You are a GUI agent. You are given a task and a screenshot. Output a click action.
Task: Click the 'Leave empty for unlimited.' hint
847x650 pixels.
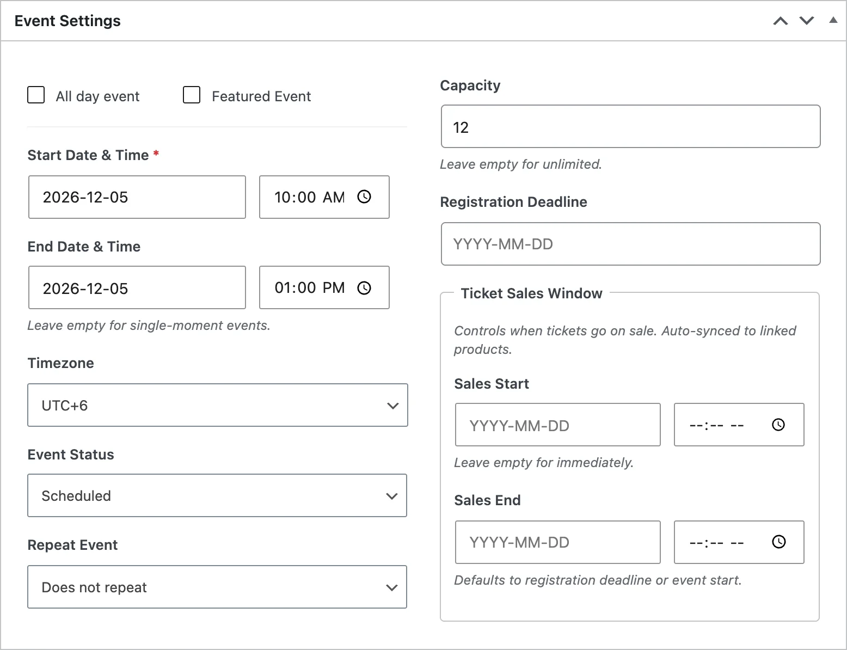coord(521,164)
